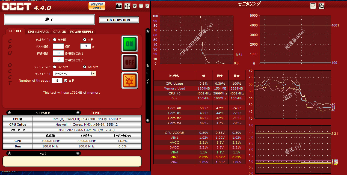Image resolution: width=347 pixels, height=175 pixels.
Task: Click the Core #0 sensor name
Action: 174,108
